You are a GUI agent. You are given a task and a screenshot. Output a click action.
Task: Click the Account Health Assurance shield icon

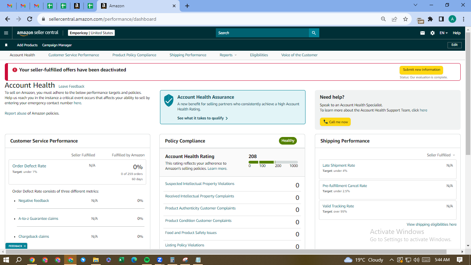[x=169, y=100]
